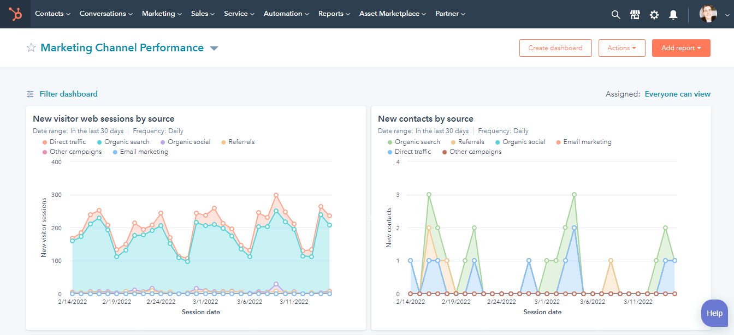Open the search icon

tap(615, 14)
